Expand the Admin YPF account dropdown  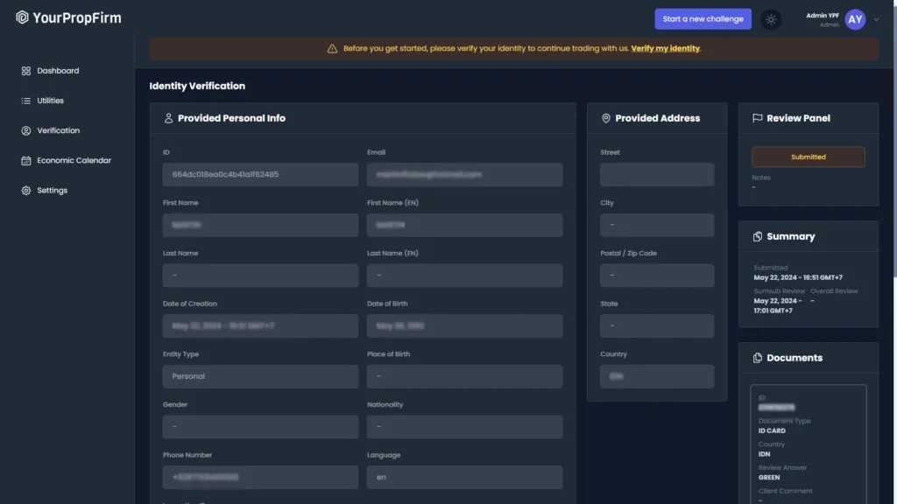(876, 19)
